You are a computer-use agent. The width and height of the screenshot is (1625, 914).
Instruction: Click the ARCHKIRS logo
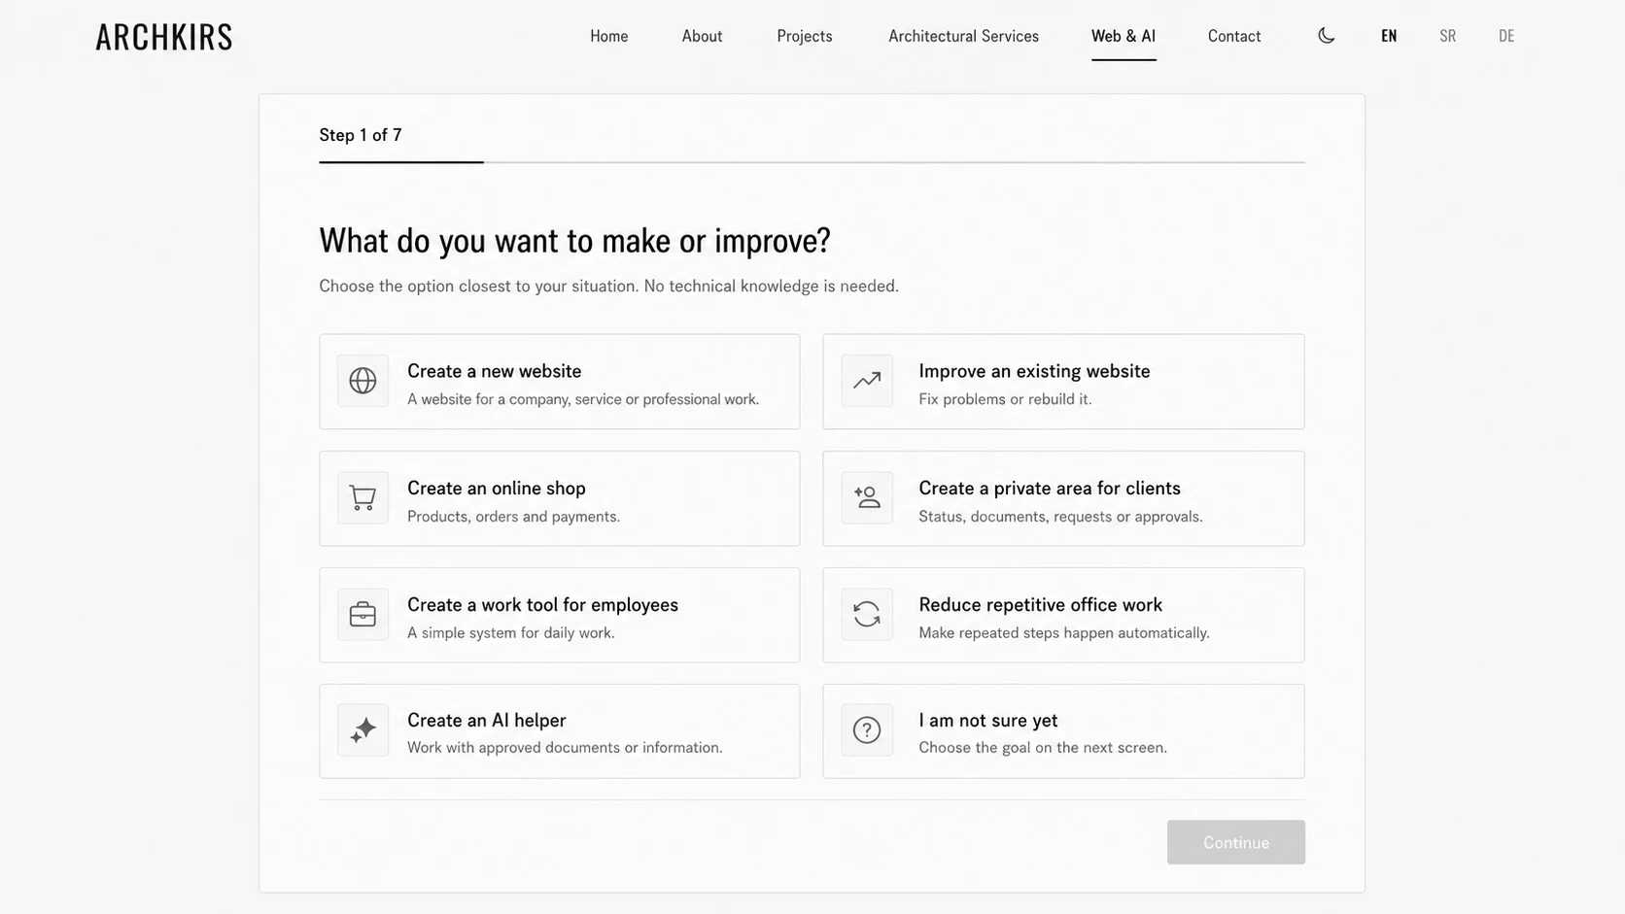click(x=164, y=37)
